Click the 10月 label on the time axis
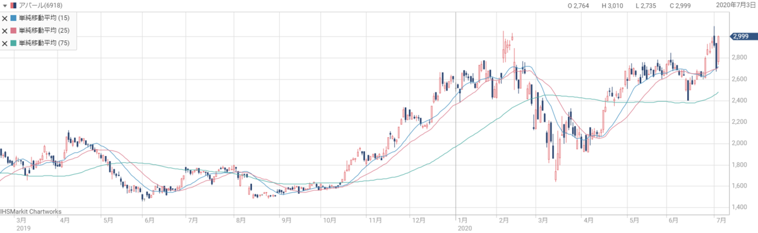This screenshot has width=758, height=233. point(329,221)
